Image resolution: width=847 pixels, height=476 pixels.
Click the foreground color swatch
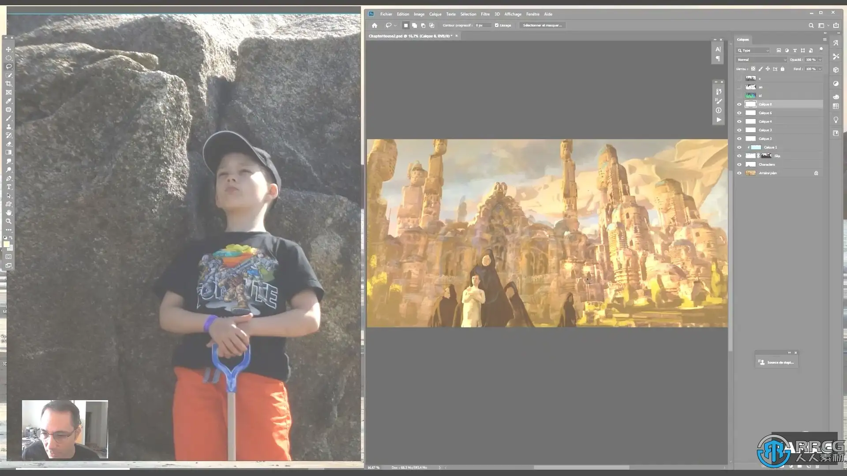[6, 244]
